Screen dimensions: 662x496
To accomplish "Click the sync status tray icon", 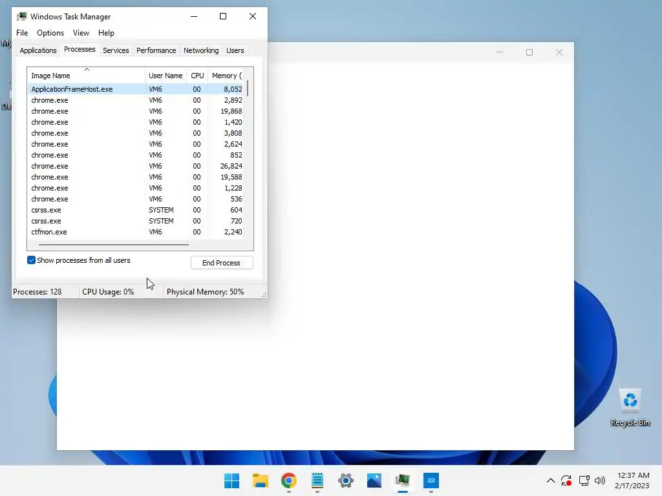I will point(566,480).
